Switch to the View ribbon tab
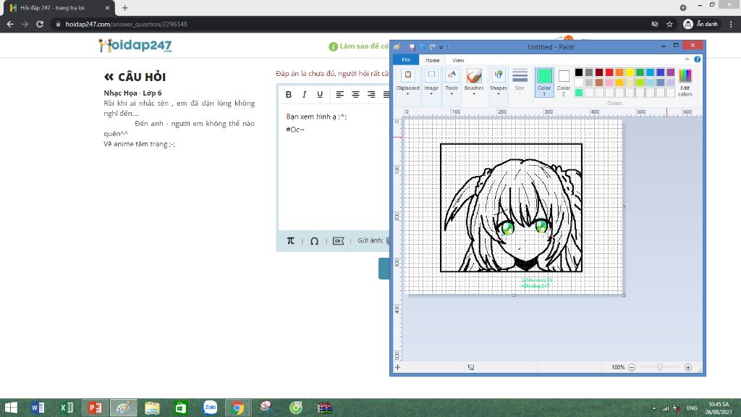The height and width of the screenshot is (417, 741). (458, 60)
